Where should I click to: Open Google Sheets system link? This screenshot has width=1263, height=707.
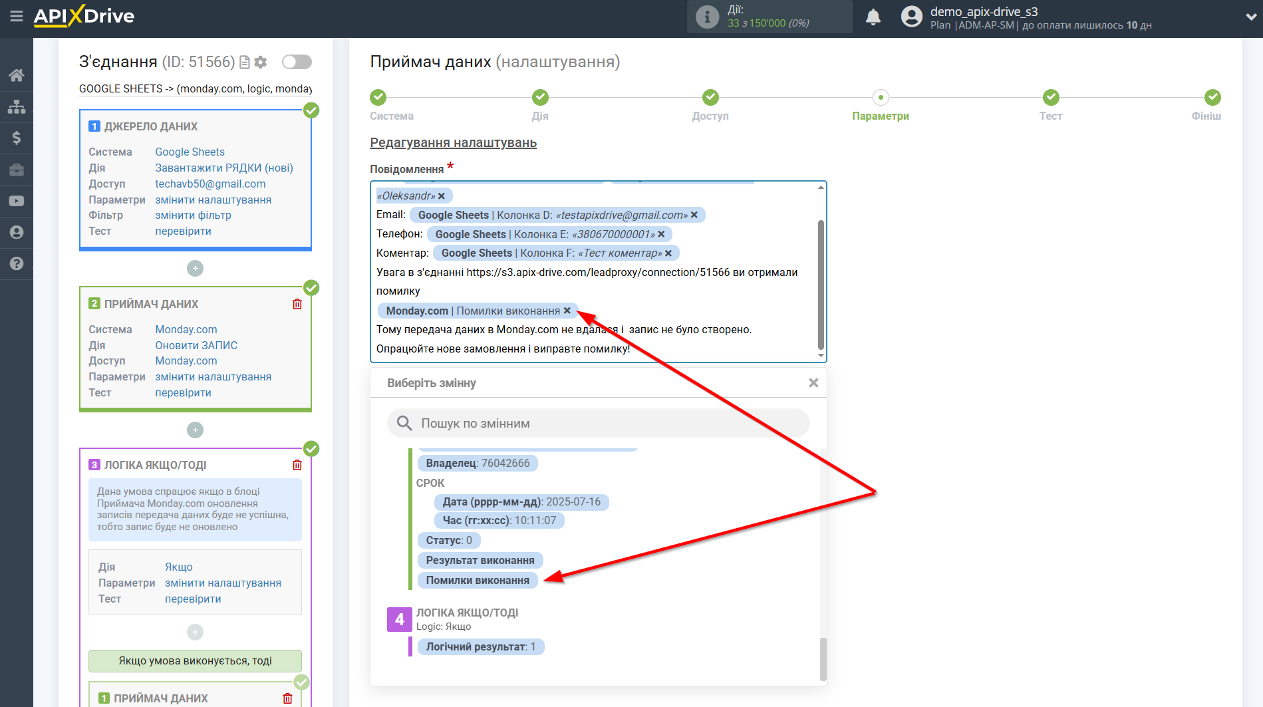point(190,152)
